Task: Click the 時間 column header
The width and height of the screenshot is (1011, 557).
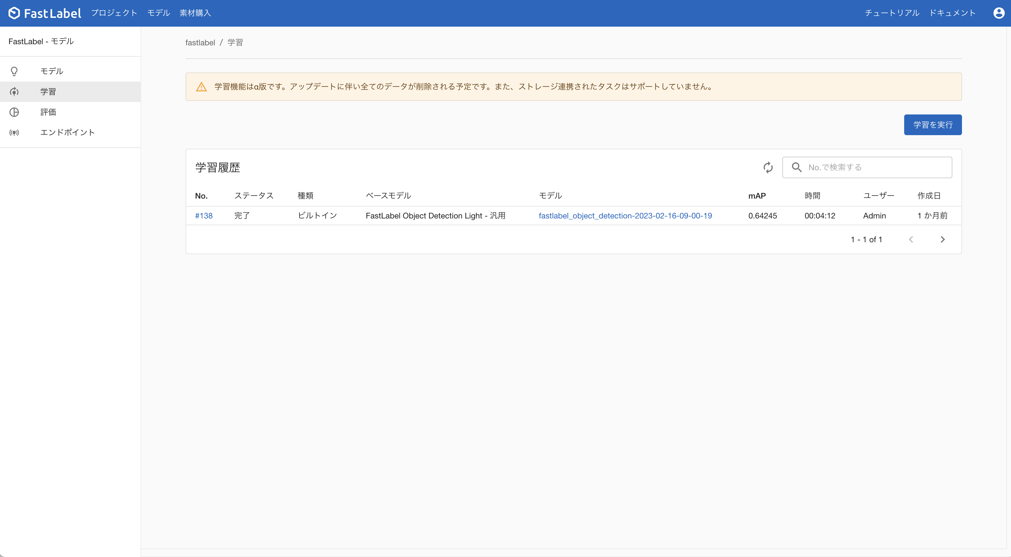Action: pyautogui.click(x=812, y=196)
